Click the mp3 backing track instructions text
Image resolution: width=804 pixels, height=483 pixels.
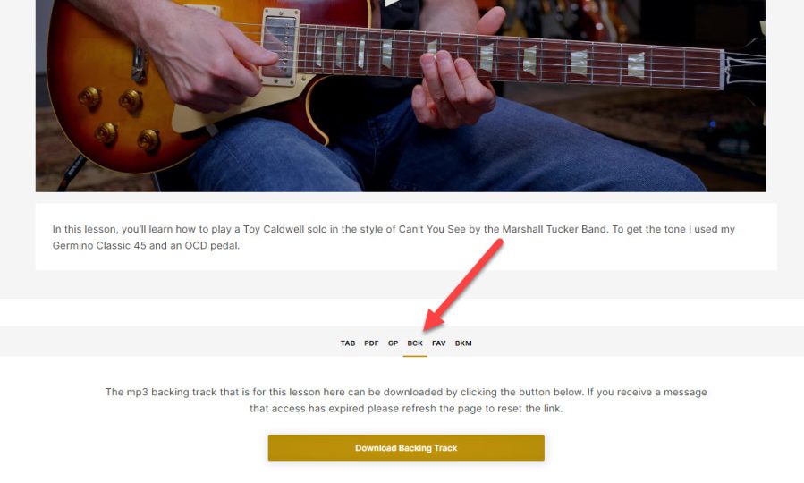coord(406,400)
